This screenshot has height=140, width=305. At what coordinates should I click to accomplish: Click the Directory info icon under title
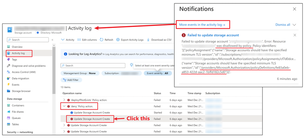[38, 33]
